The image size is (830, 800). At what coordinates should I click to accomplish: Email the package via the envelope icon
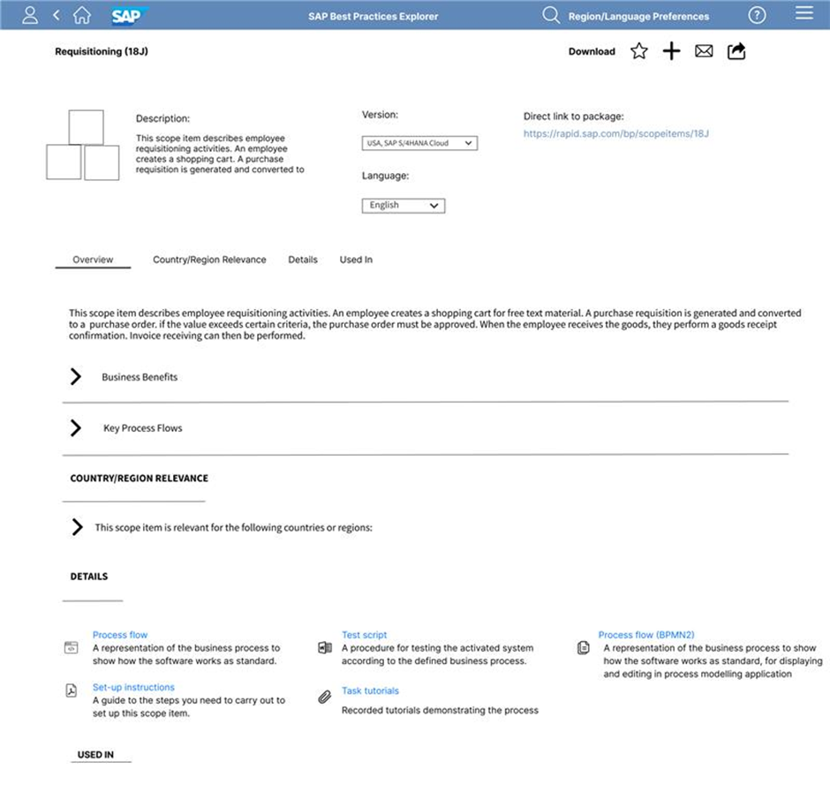click(704, 51)
